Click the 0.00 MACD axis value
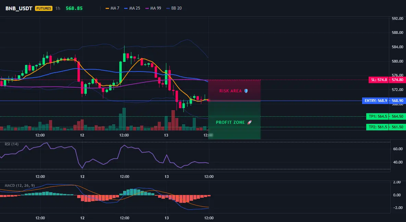Image resolution: width=406 pixels, height=222 pixels. click(x=397, y=195)
